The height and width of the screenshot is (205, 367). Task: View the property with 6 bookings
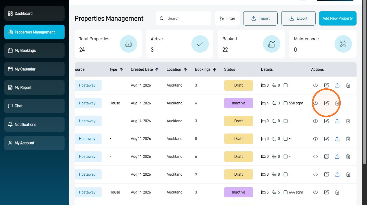pos(315,156)
